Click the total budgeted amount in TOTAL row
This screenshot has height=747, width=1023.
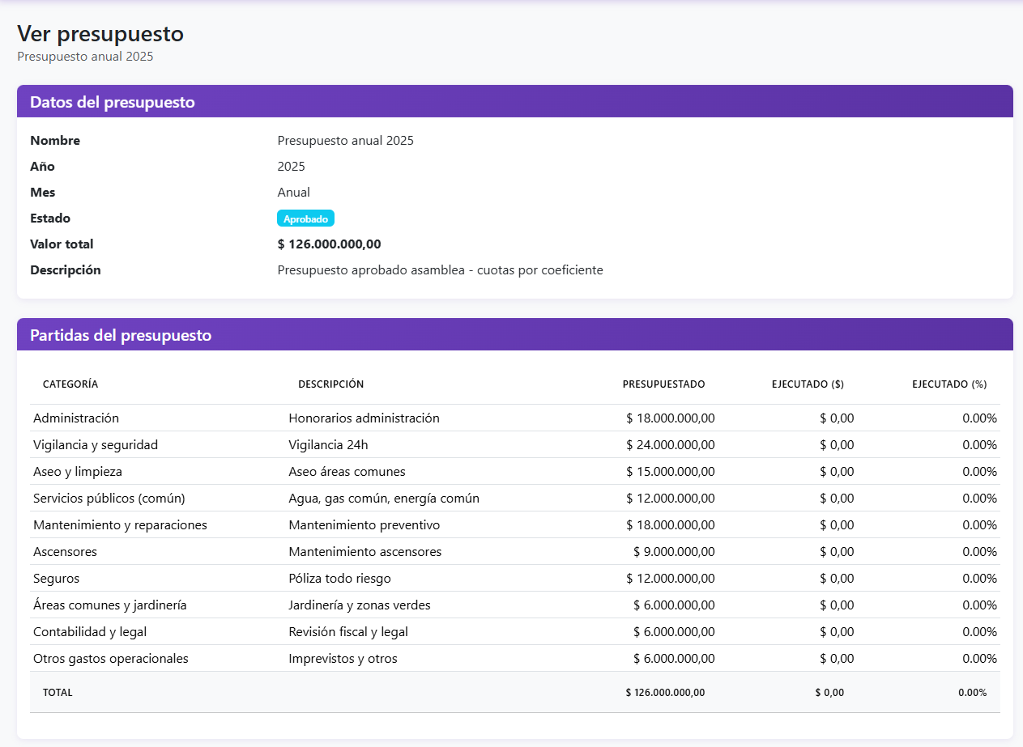665,693
